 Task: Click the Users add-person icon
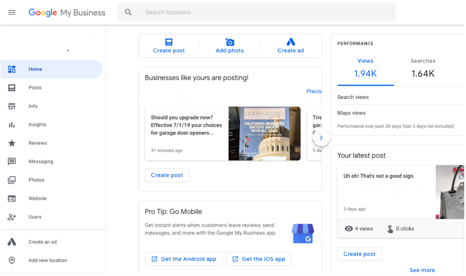click(12, 217)
